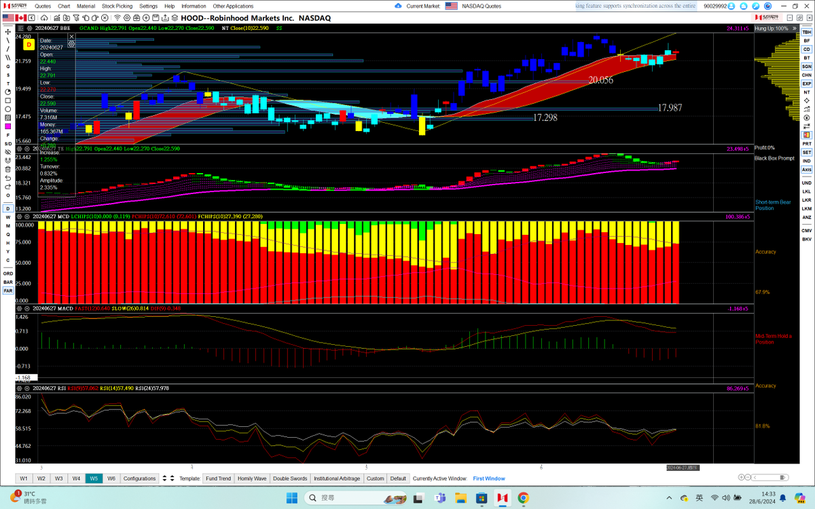Delete drawings with the trash icon

click(x=8, y=170)
